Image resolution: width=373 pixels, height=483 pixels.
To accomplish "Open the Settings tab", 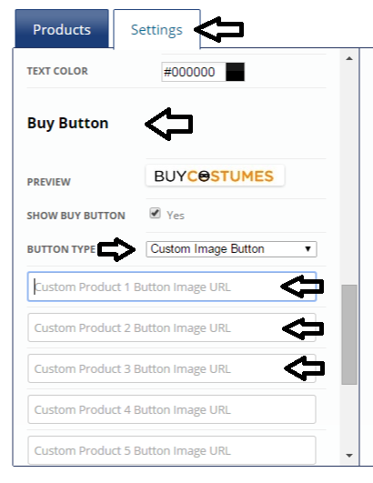I will coord(156,30).
